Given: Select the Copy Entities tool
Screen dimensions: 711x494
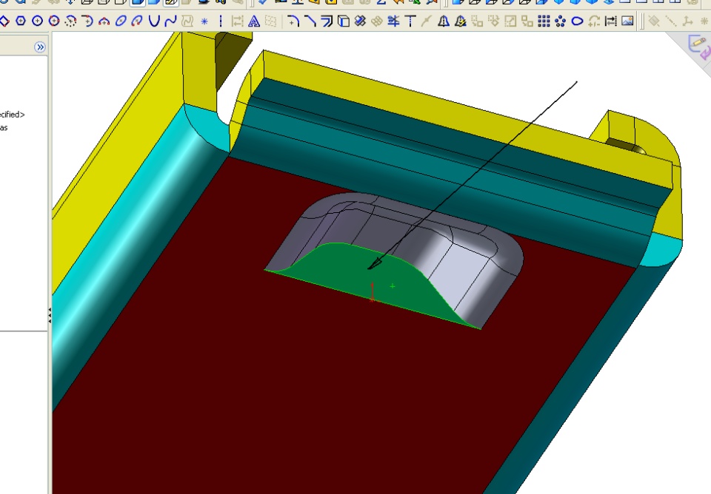Looking at the screenshot, I should tap(527, 21).
